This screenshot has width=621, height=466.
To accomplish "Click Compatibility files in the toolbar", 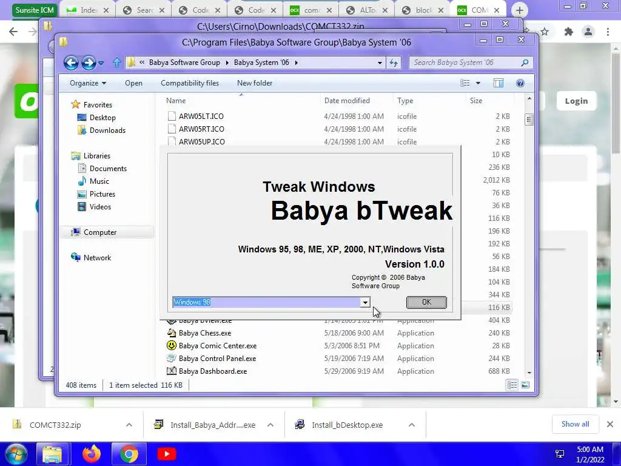I will pos(190,83).
